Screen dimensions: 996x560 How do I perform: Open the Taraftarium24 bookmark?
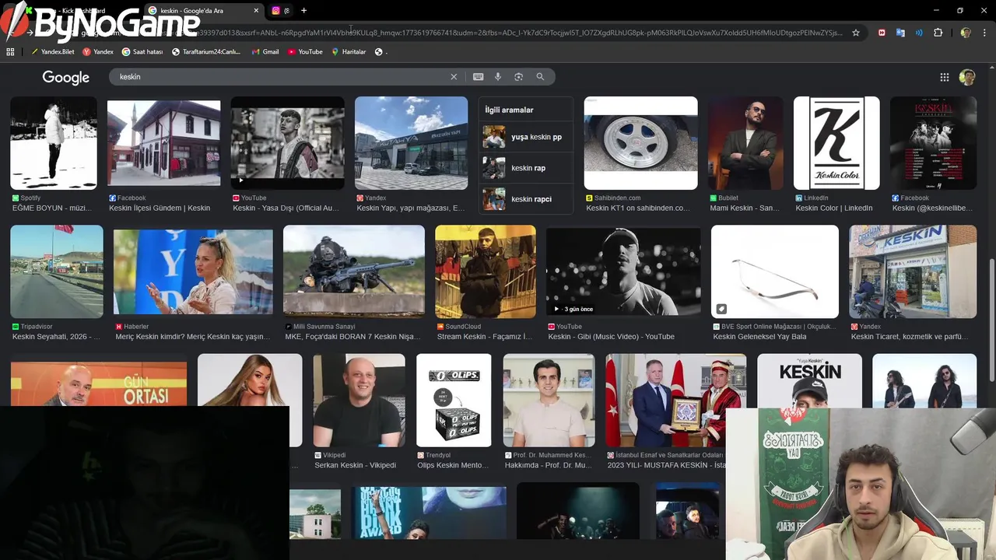coord(206,51)
